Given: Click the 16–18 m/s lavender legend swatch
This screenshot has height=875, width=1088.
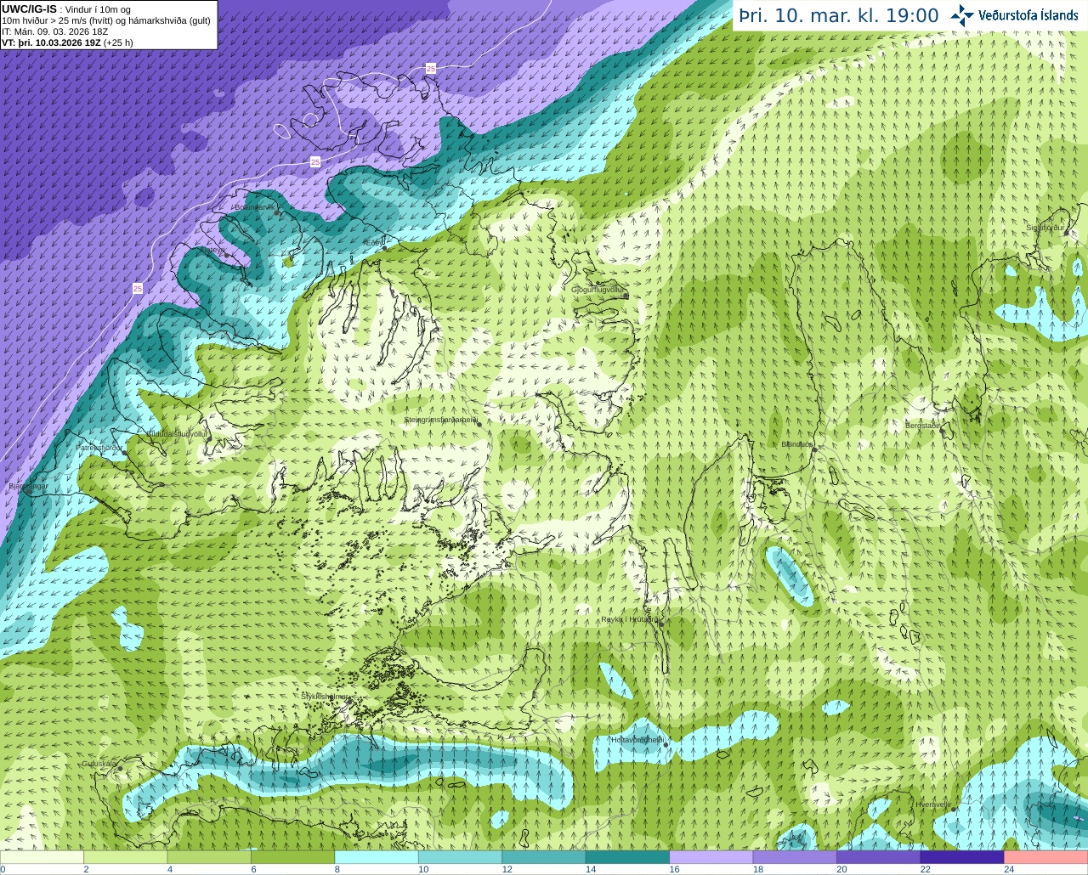Looking at the screenshot, I should pos(711,857).
